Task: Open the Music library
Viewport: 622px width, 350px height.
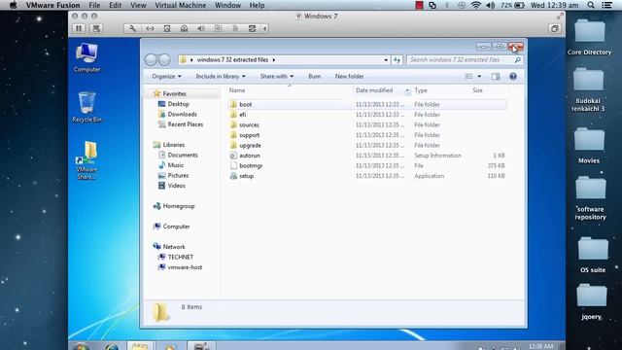Action: coord(175,165)
